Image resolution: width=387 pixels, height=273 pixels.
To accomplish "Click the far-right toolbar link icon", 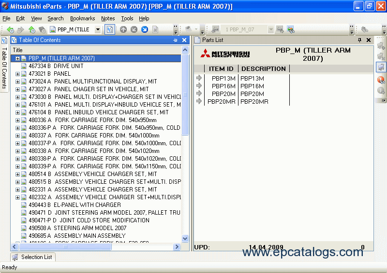I will click(x=365, y=29).
